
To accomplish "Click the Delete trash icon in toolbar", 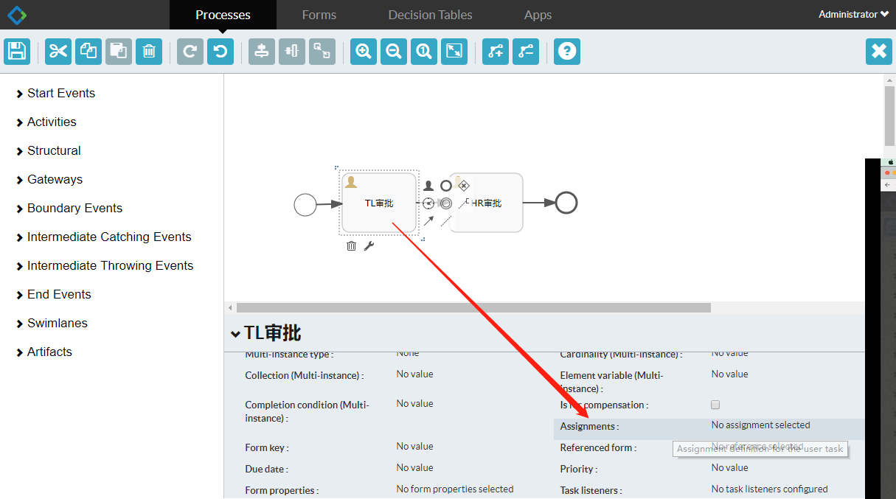I will [148, 51].
